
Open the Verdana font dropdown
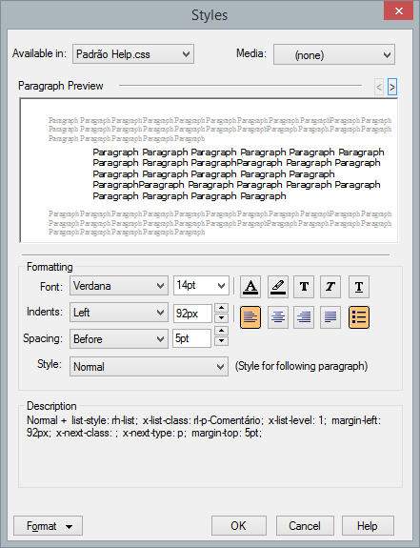pos(119,286)
